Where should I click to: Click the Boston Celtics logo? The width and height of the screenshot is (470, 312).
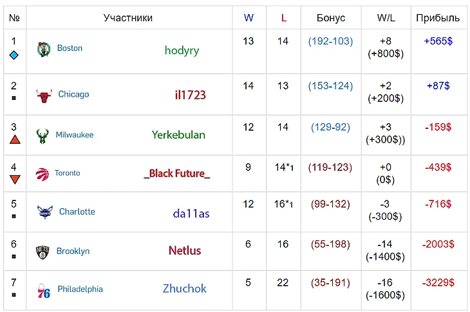coord(43,50)
